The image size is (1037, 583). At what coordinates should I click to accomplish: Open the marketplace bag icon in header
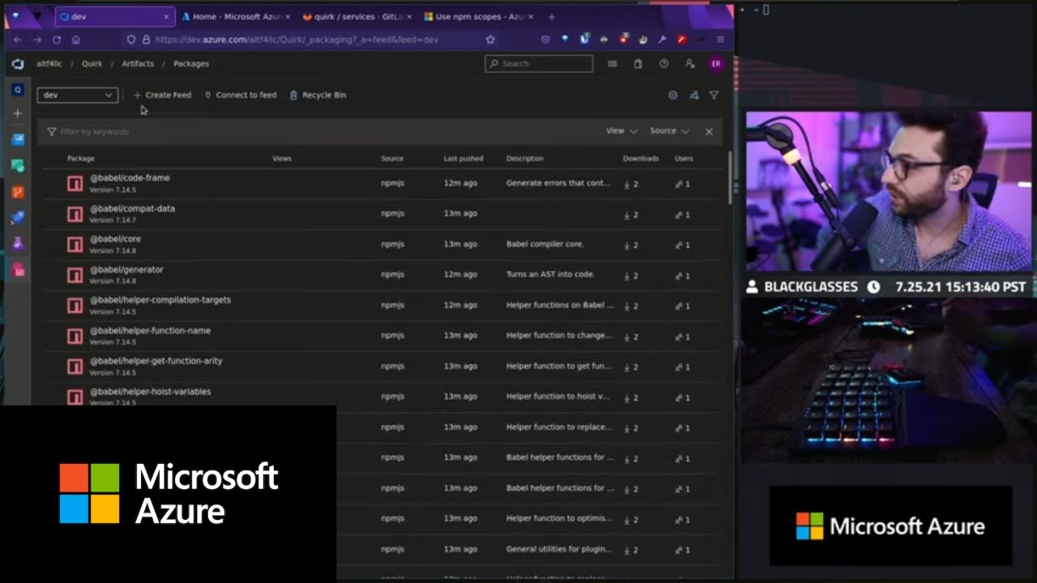coord(638,64)
